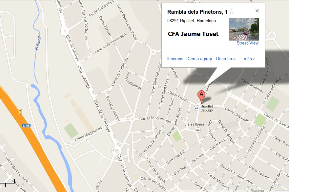
Task: Close the location info popup
Action: pos(257,11)
